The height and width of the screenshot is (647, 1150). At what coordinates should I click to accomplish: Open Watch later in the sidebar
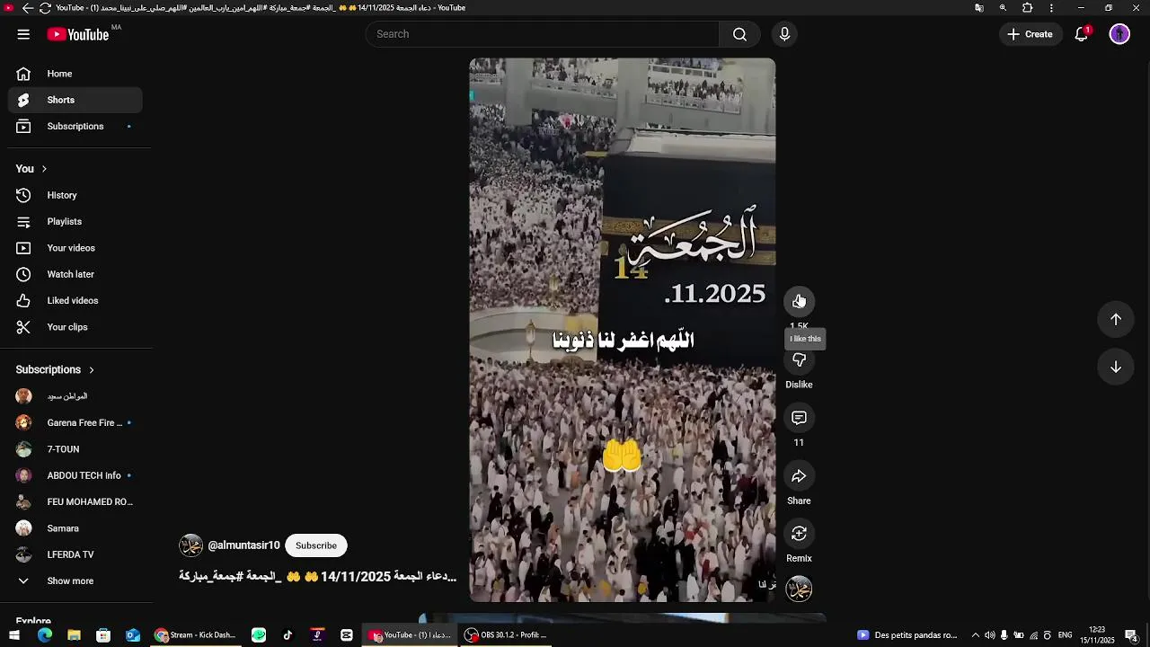(75, 274)
